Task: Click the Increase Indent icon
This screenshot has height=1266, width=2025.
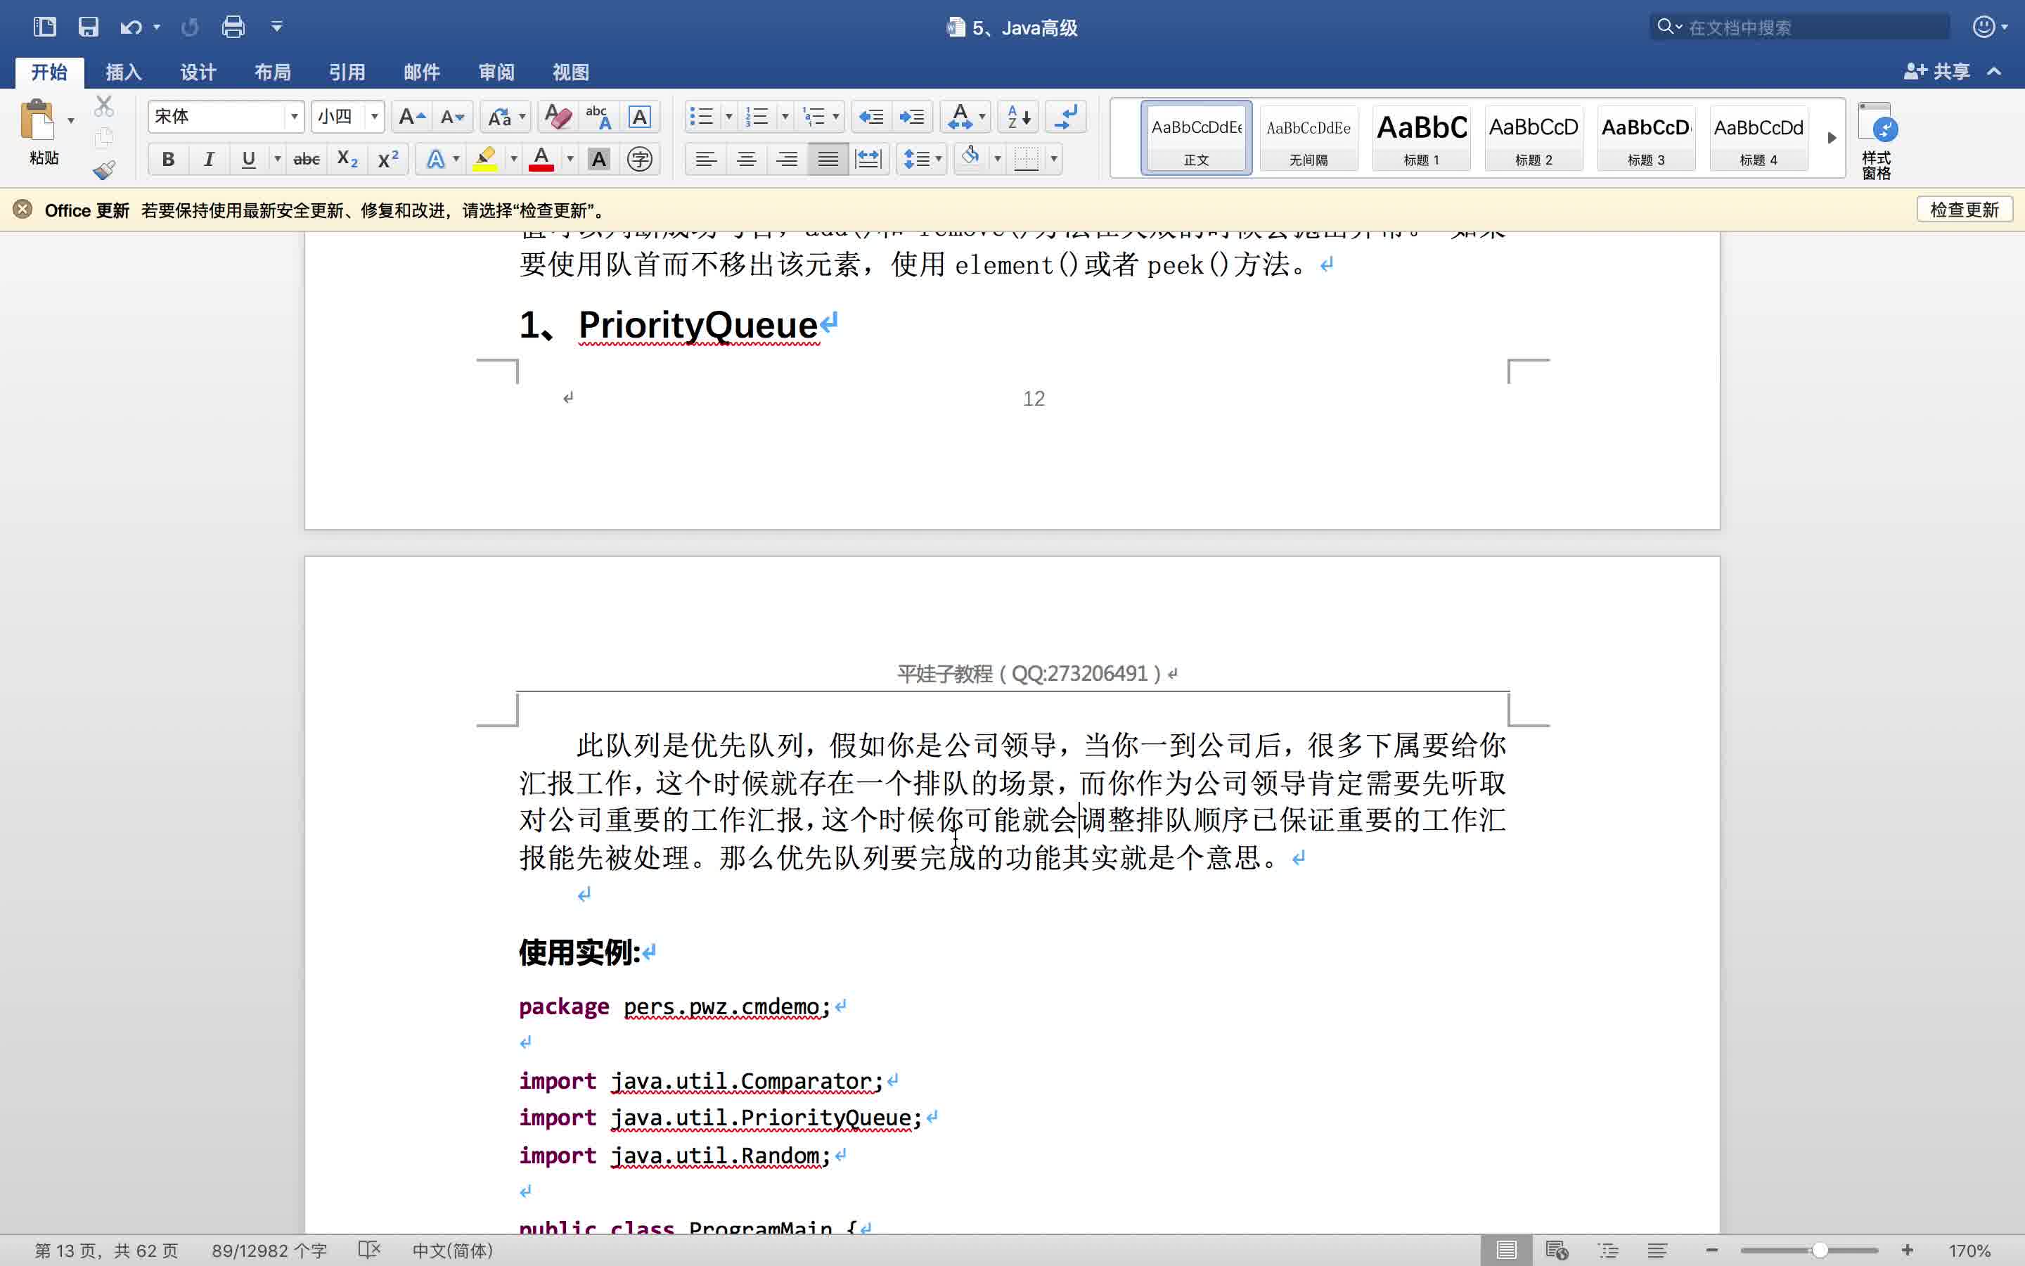Action: point(912,116)
